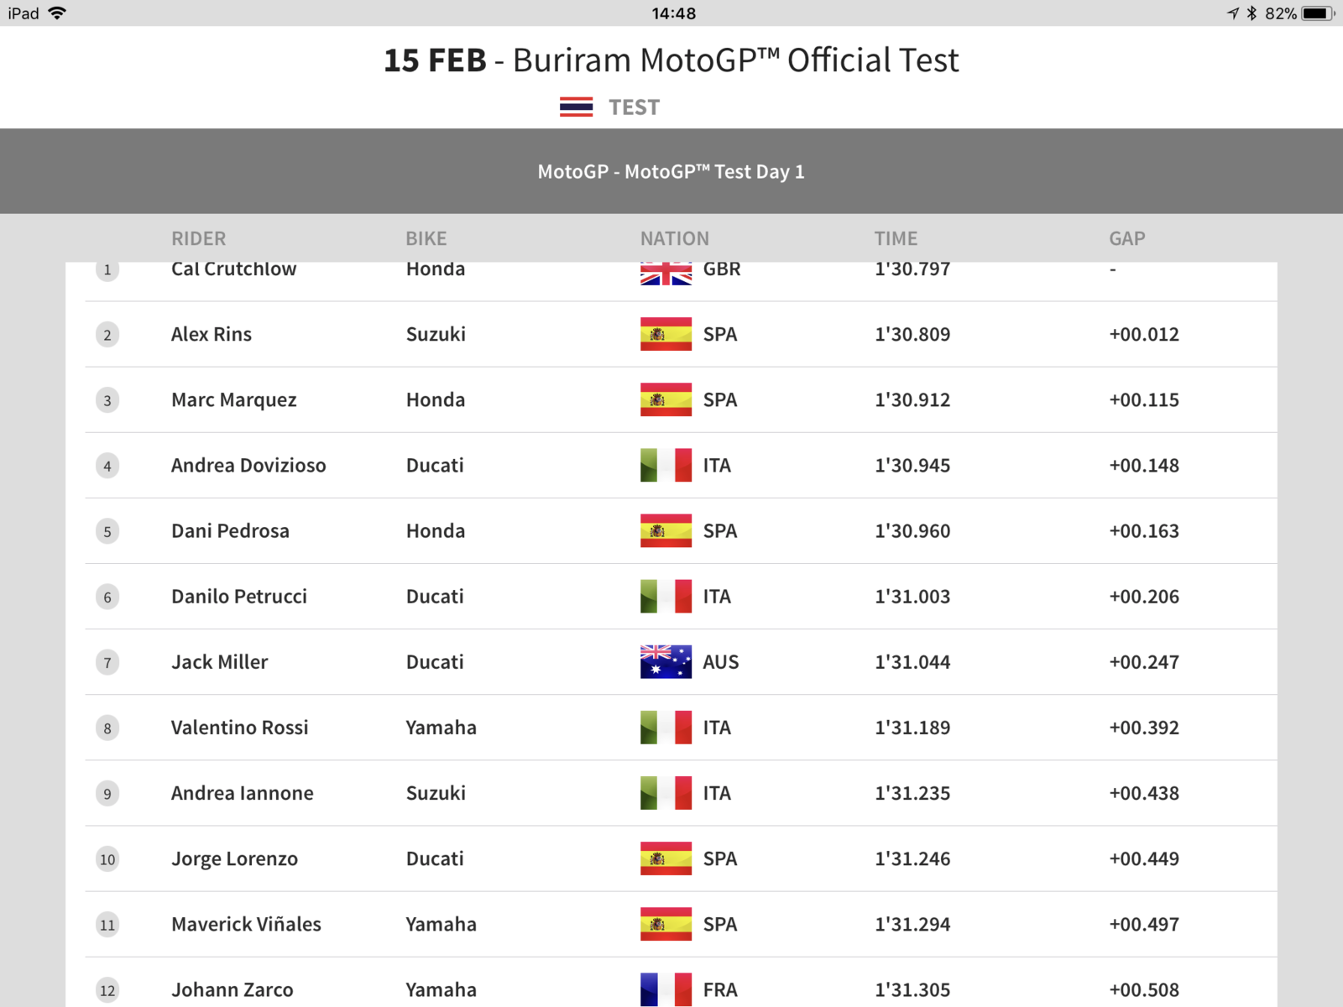Open Marc Marquez rider name

(x=234, y=400)
